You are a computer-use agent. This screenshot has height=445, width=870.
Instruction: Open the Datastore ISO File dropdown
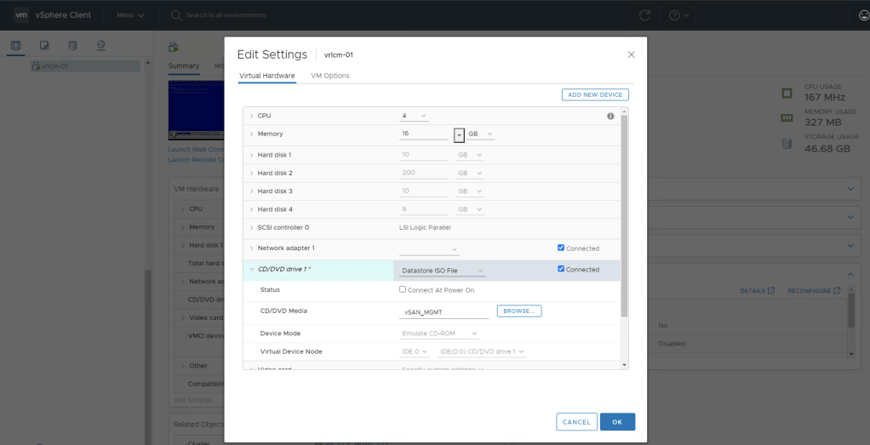coord(442,271)
